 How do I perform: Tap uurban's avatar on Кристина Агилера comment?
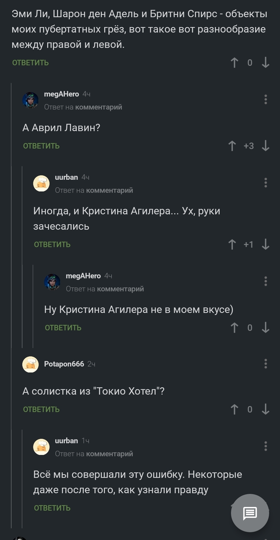click(41, 183)
